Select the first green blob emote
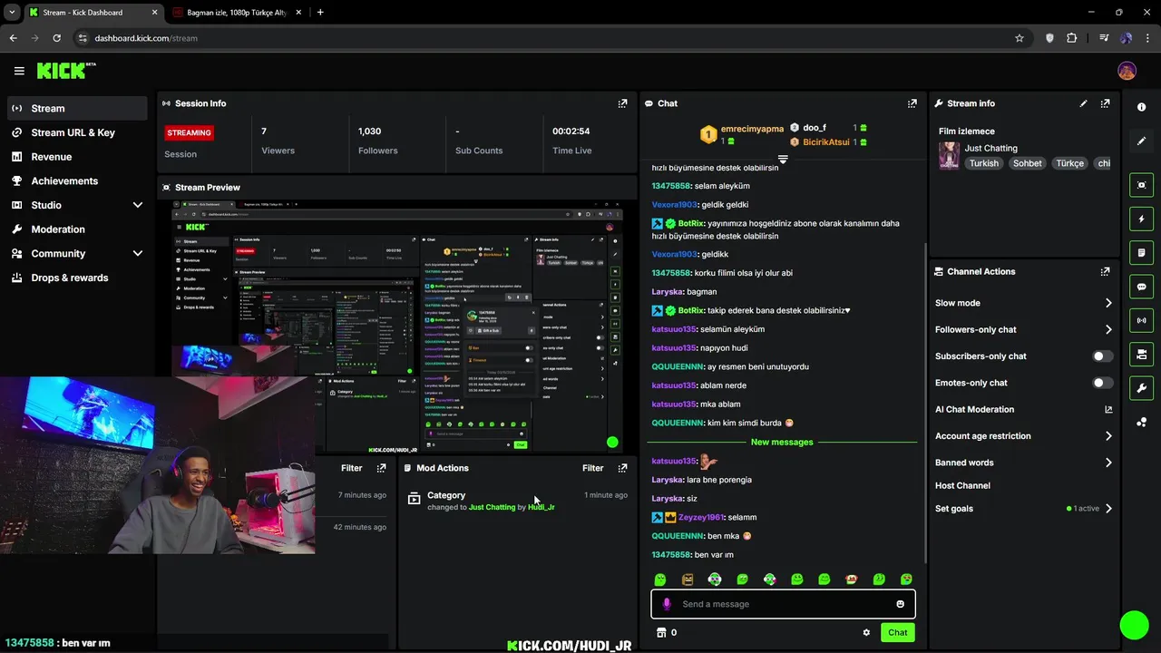Viewport: 1161px width, 653px height. [x=660, y=580]
